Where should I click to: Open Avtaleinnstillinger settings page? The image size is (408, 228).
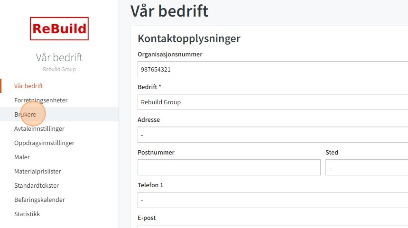pos(39,128)
